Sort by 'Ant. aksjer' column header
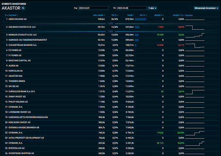This screenshot has height=156, width=221. coord(99,15)
